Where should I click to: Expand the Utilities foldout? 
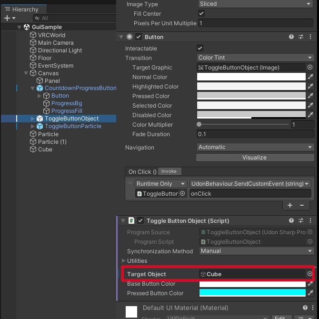tap(124, 261)
